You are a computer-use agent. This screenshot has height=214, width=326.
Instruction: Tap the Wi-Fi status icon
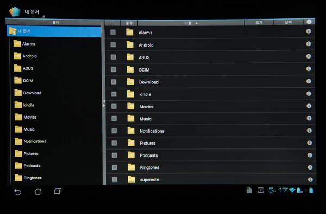[x=292, y=190]
